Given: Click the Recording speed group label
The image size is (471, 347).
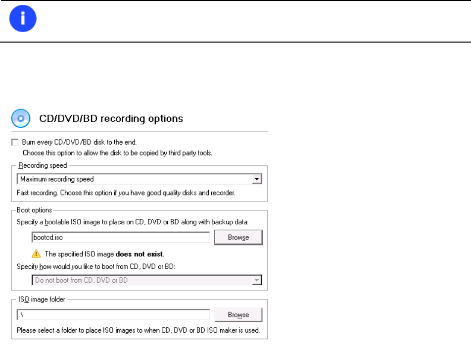Looking at the screenshot, I should (x=43, y=165).
